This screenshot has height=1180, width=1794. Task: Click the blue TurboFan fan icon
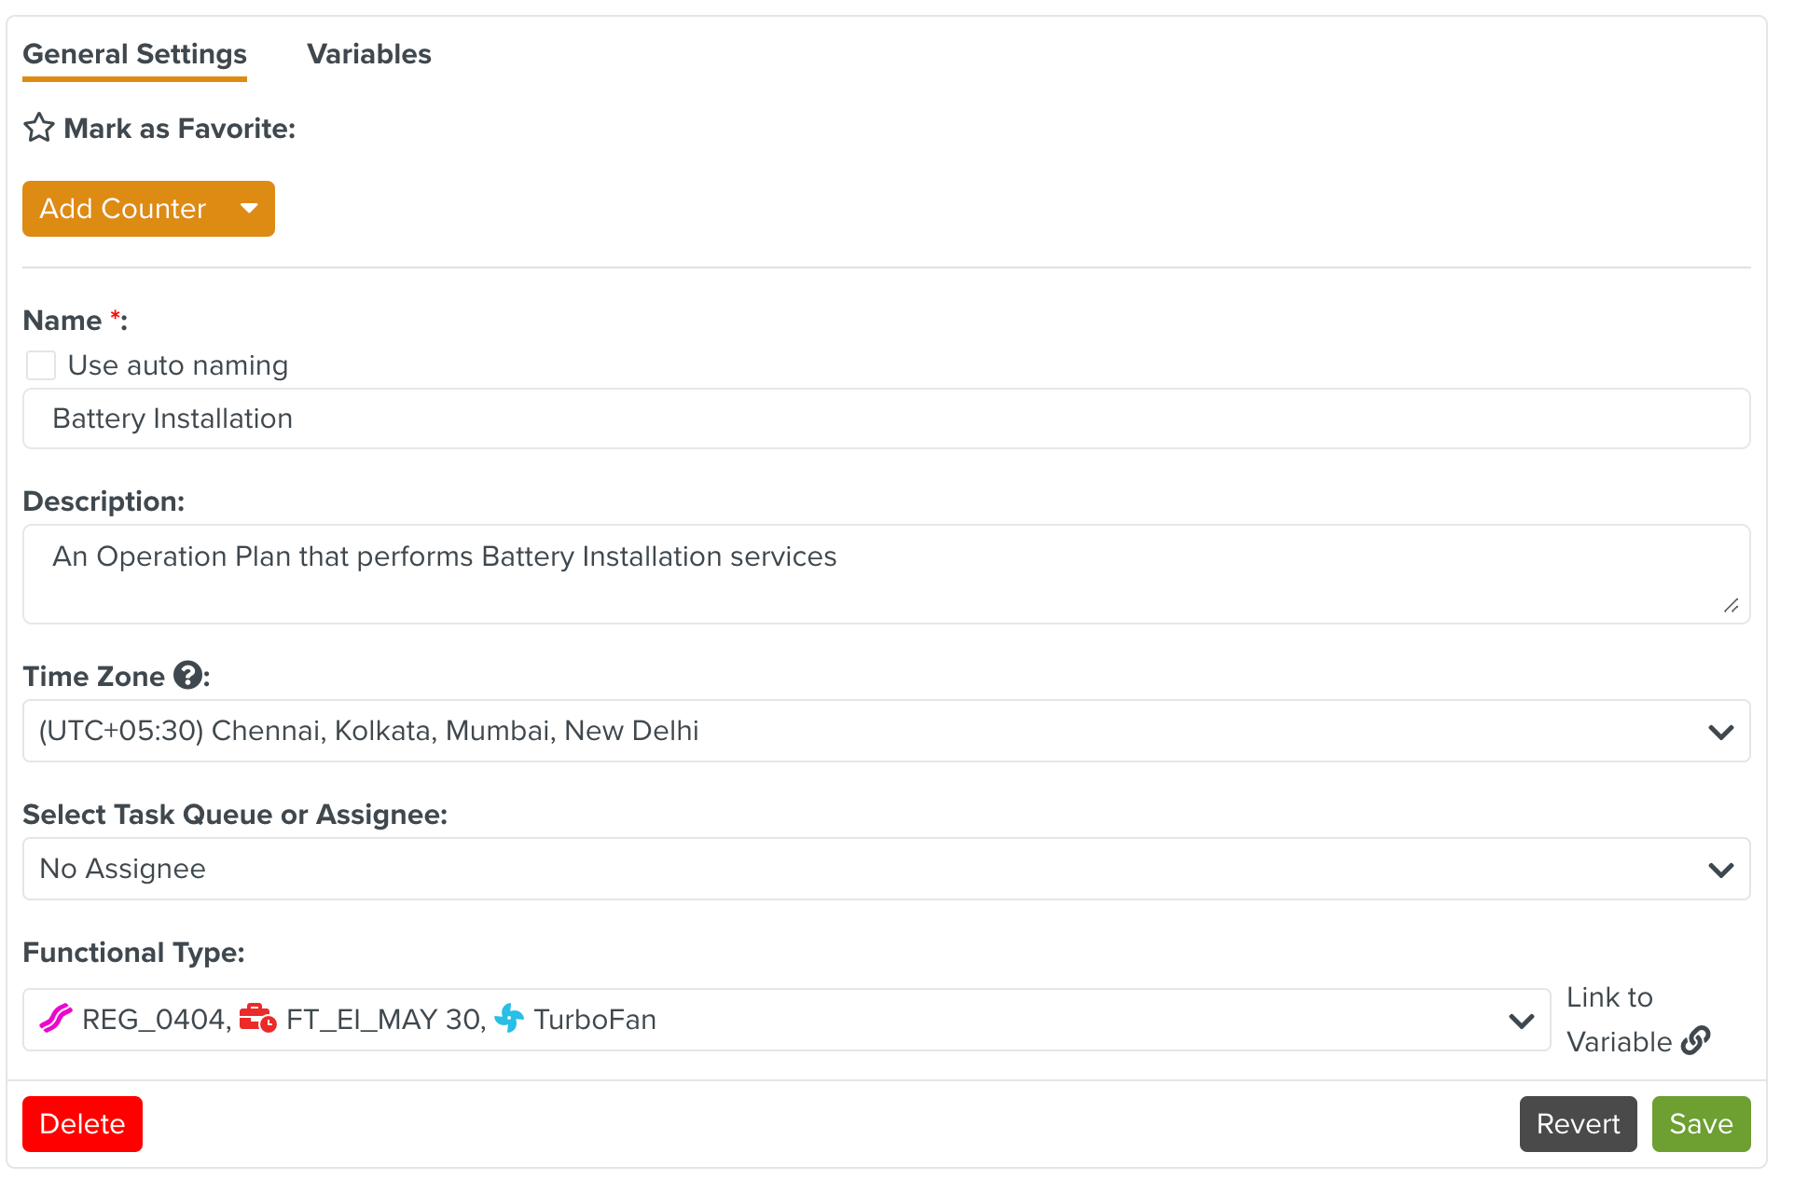pyautogui.click(x=509, y=1018)
